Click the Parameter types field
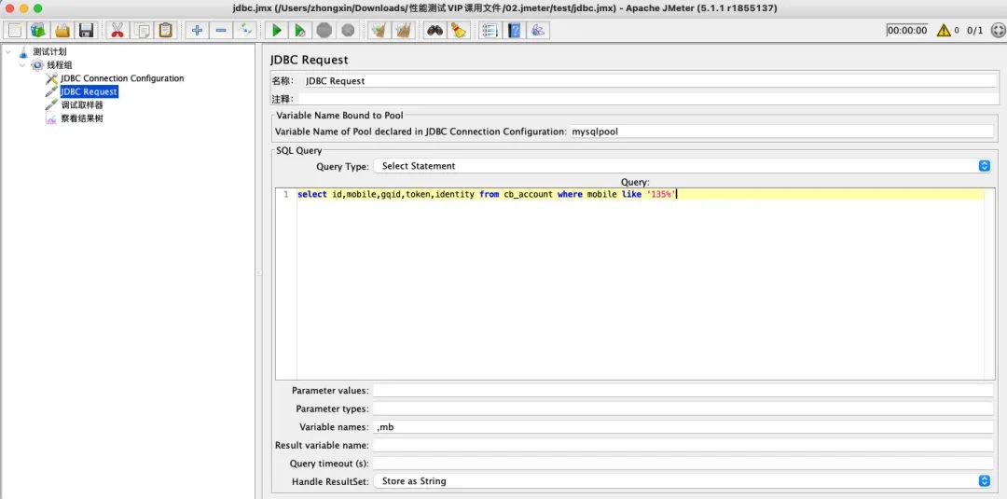The height and width of the screenshot is (499, 1007). tap(683, 409)
